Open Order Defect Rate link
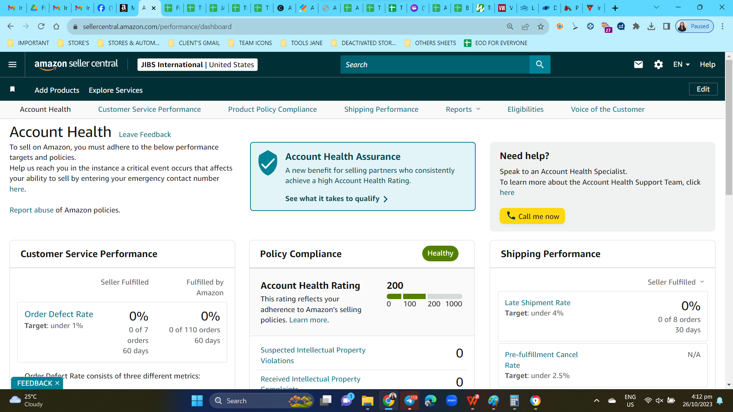Viewport: 733px width, 412px height. 59,314
